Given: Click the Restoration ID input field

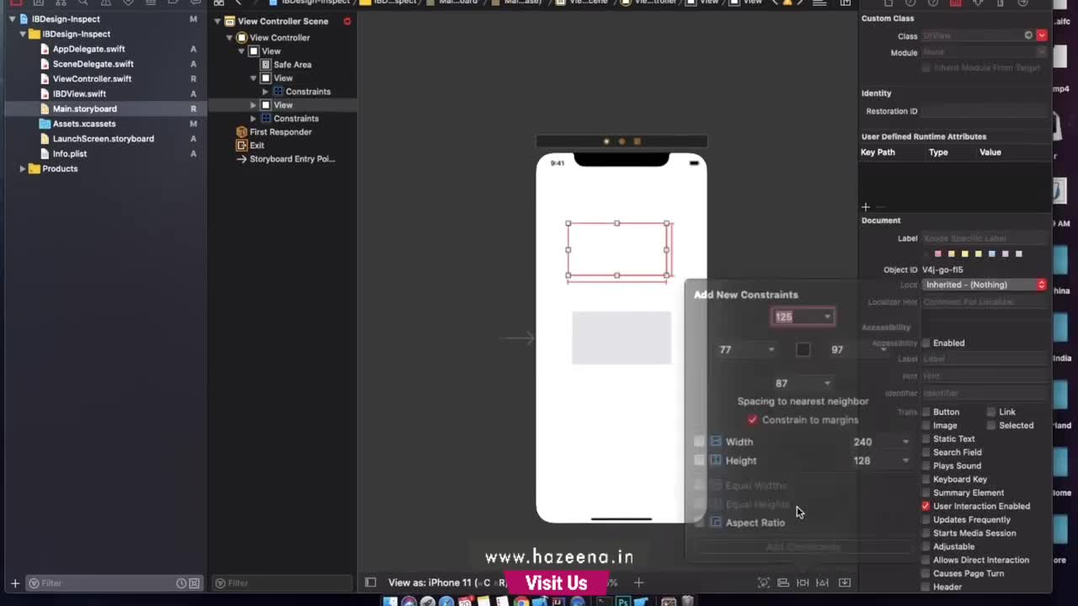Looking at the screenshot, I should (984, 111).
